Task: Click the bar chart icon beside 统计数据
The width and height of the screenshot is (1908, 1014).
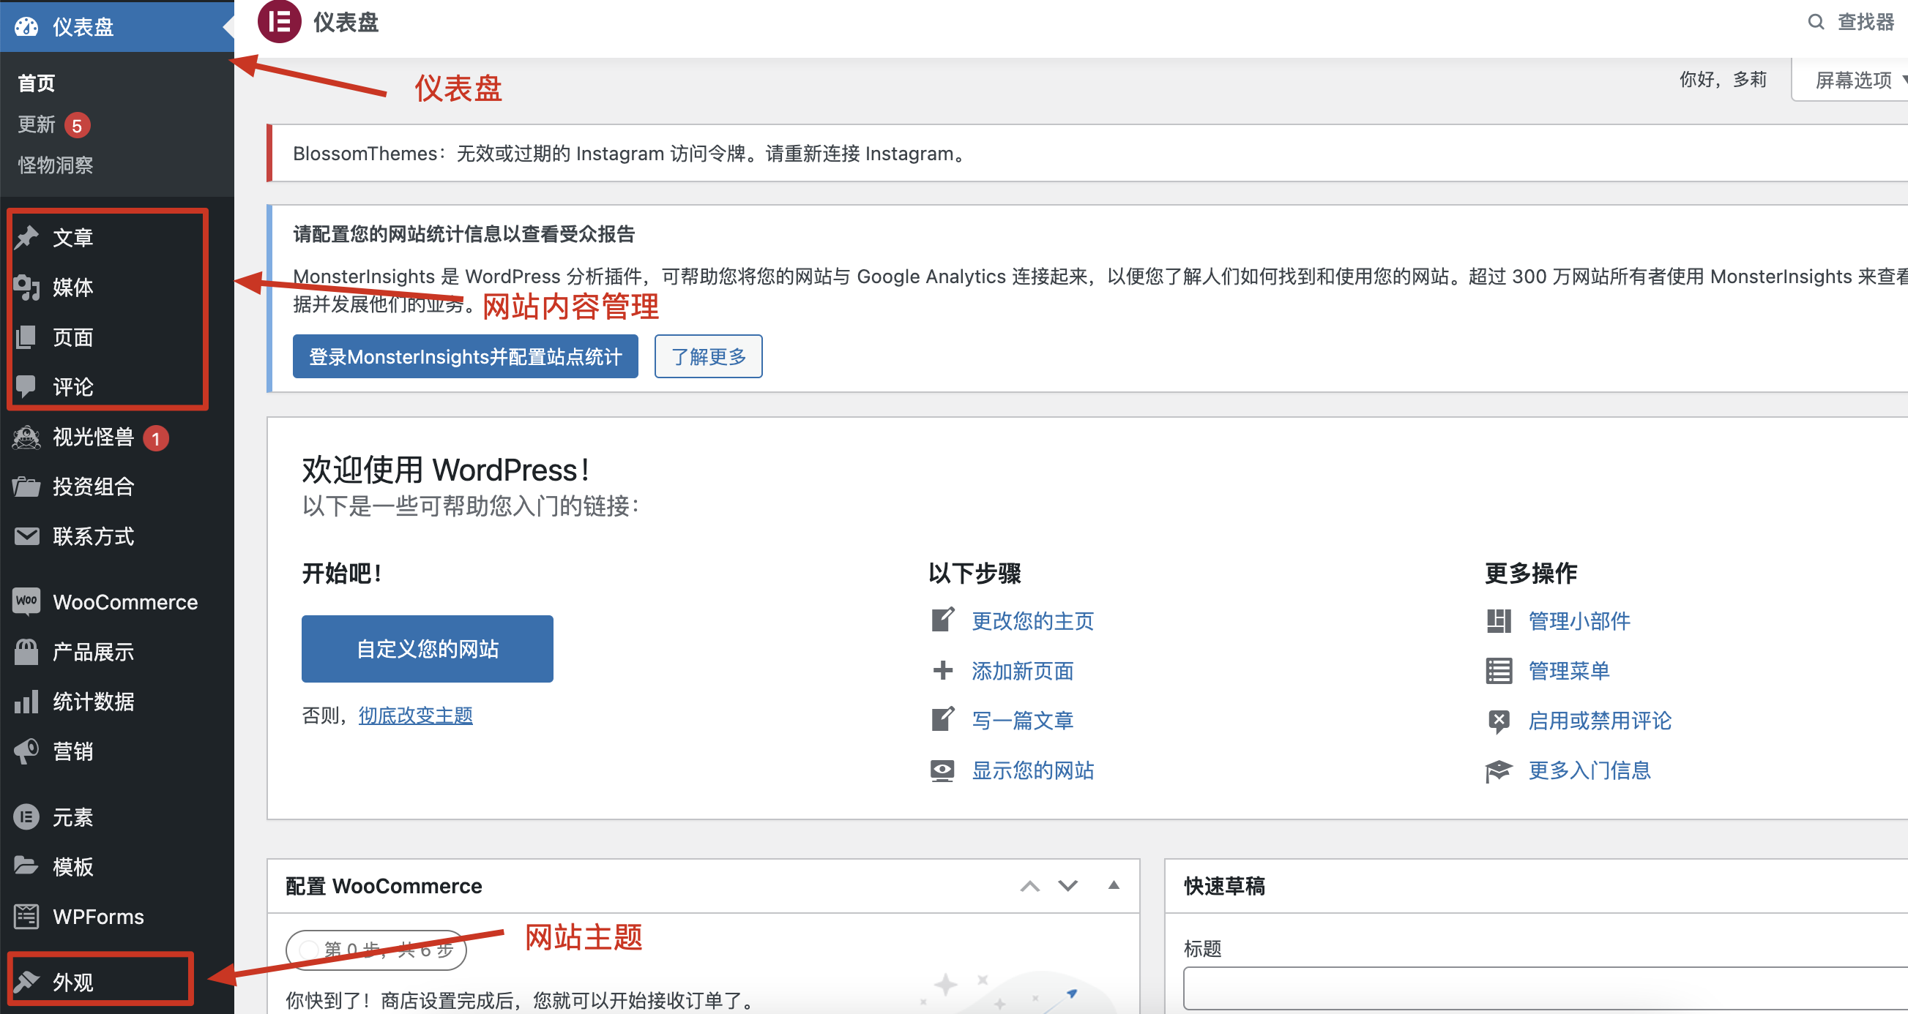Action: tap(26, 702)
